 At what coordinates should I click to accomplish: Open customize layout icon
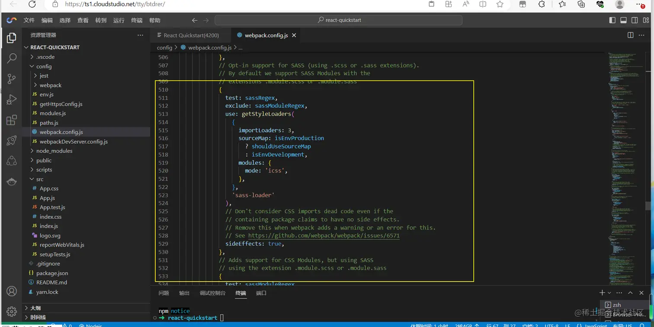pos(646,20)
